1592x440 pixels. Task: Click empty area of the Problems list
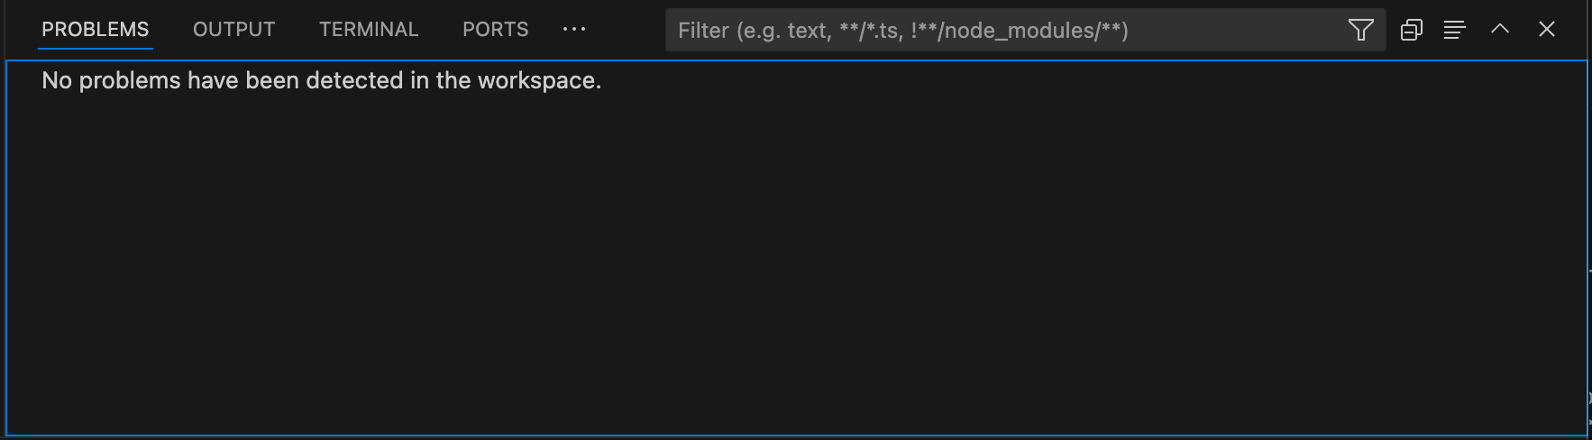pos(793,270)
